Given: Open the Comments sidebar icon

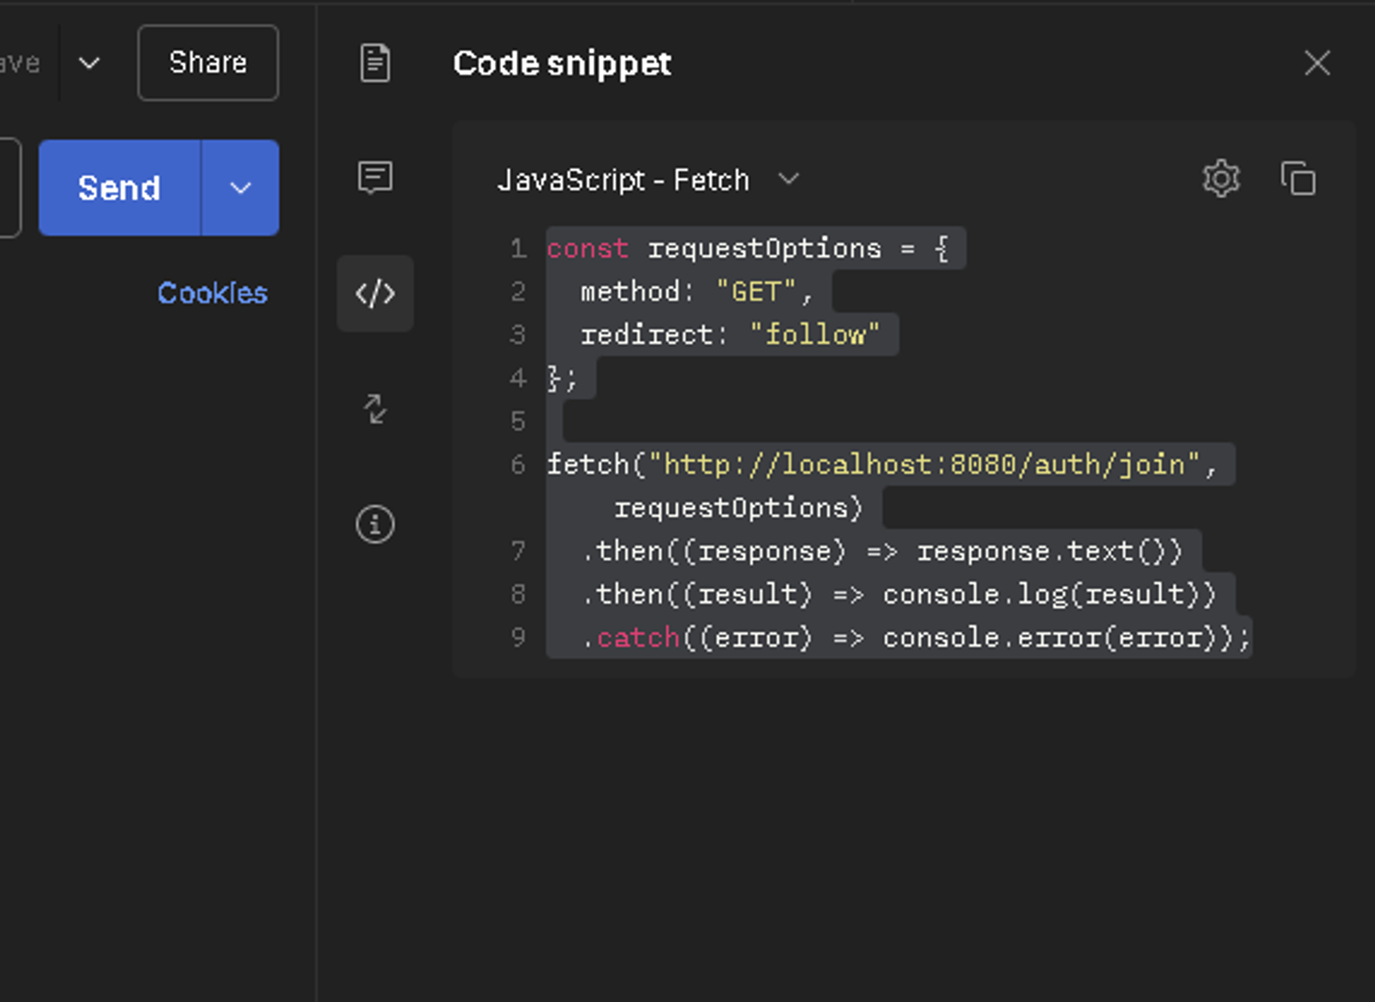Looking at the screenshot, I should click(375, 178).
